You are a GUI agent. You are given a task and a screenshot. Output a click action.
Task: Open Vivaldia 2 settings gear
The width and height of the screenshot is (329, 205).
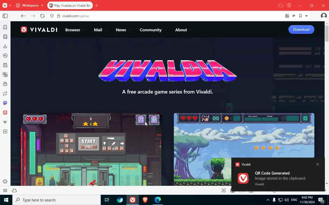coord(305,118)
